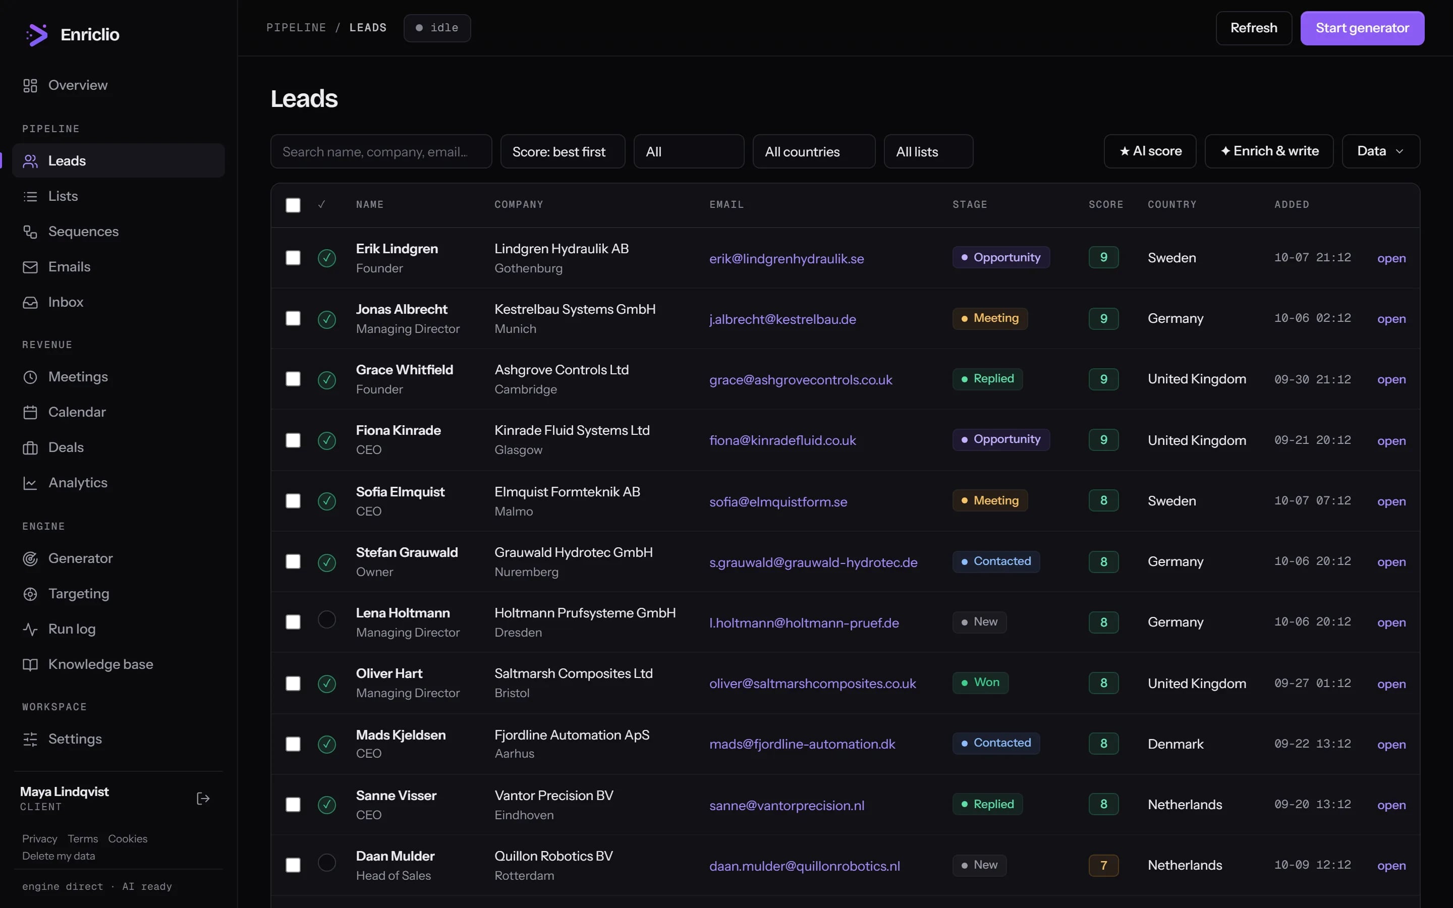Click the score 7 badge for Daan Mulder

tap(1103, 866)
